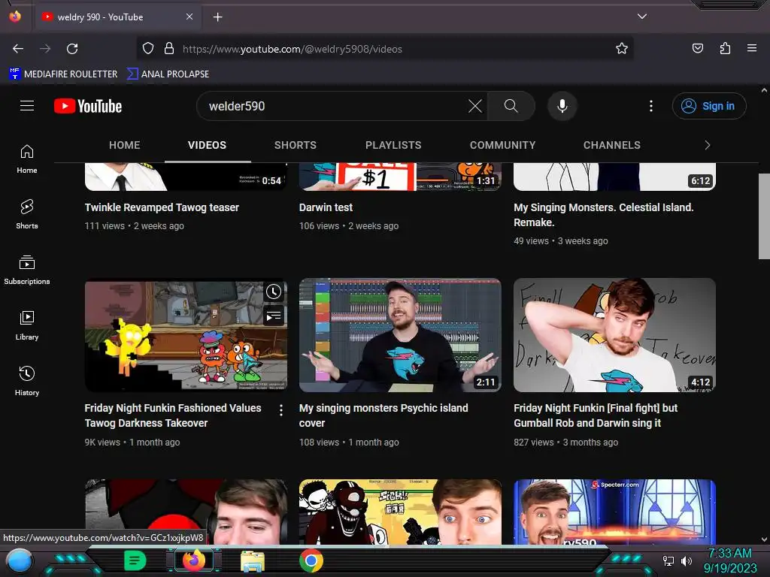Open the volume speaker tray icon
This screenshot has width=770, height=577.
pyautogui.click(x=686, y=560)
